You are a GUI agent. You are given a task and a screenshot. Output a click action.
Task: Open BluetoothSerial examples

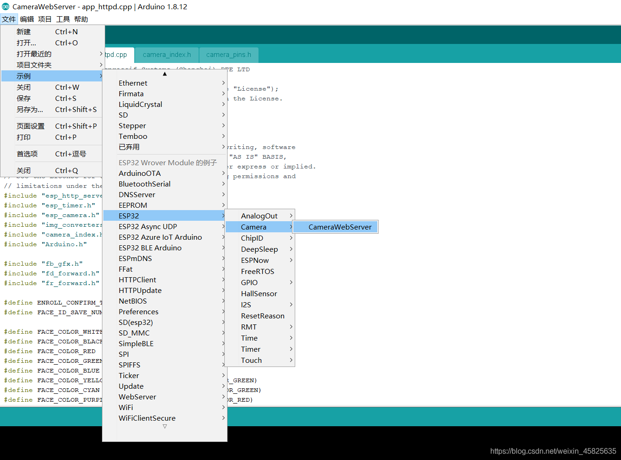(165, 184)
